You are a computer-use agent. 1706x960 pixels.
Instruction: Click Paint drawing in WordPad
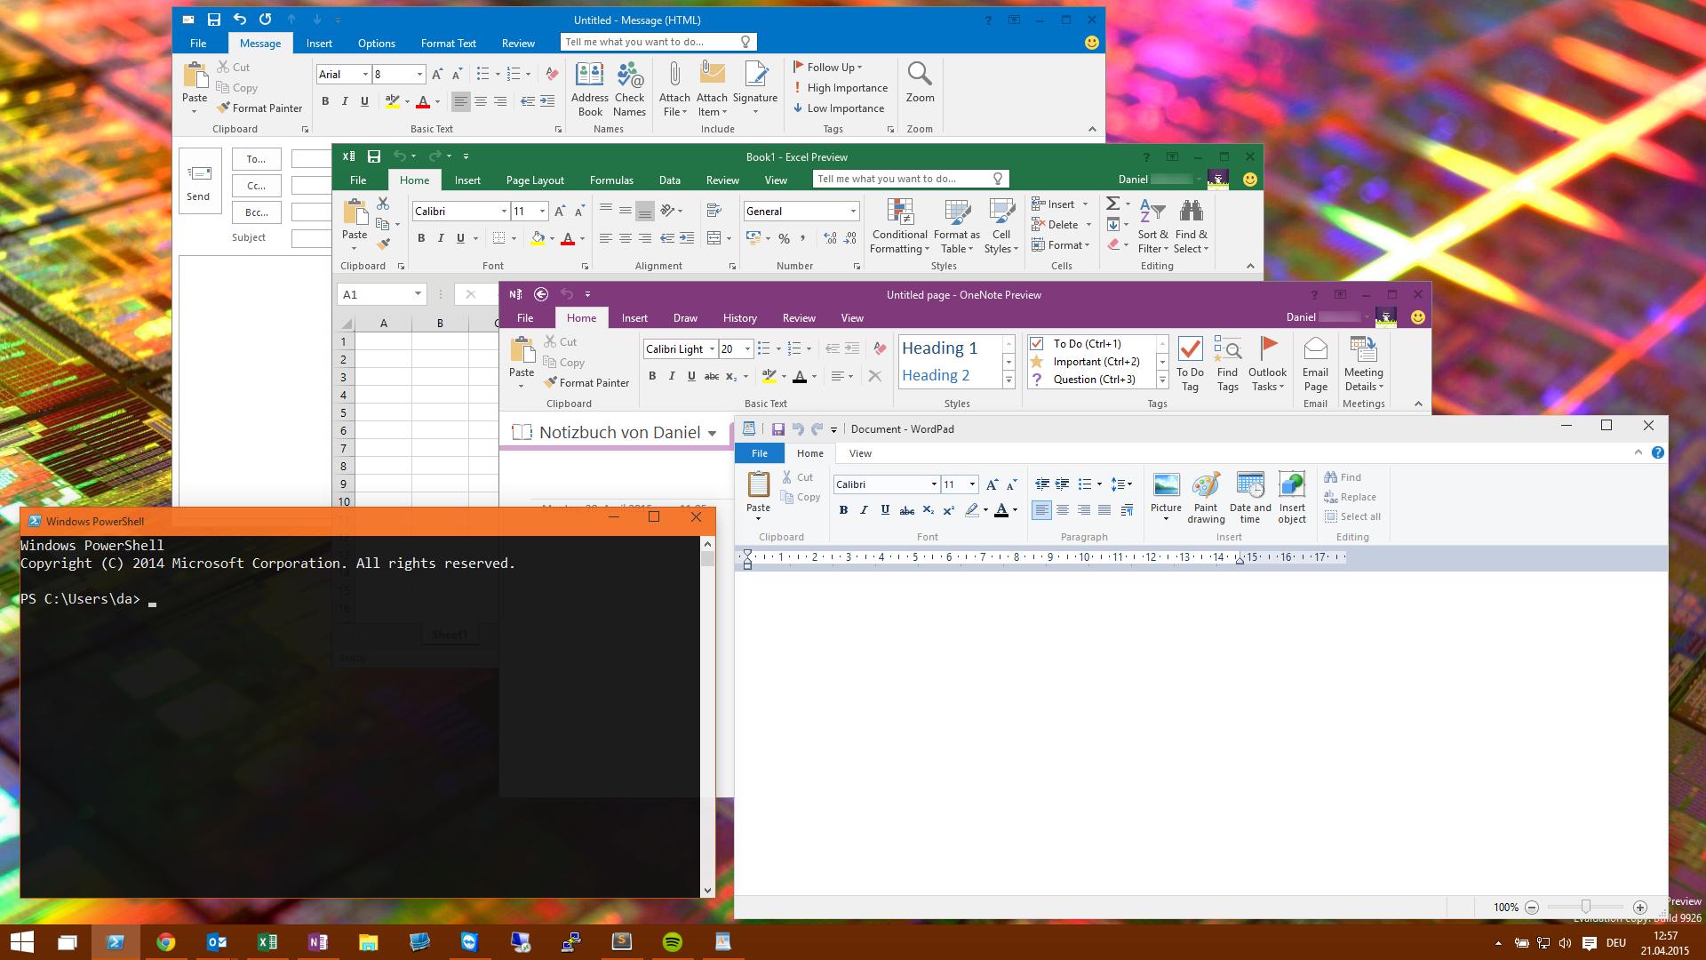click(1206, 497)
